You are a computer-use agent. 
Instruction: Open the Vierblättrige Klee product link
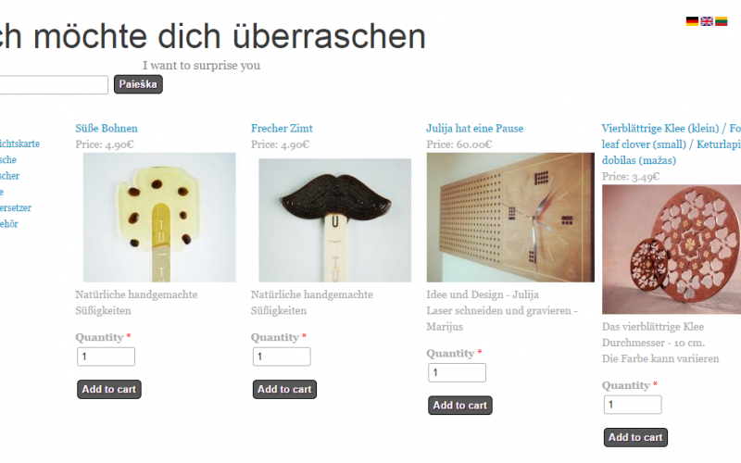[671, 144]
